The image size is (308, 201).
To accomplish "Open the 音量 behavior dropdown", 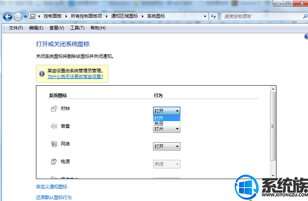I will point(167,129).
